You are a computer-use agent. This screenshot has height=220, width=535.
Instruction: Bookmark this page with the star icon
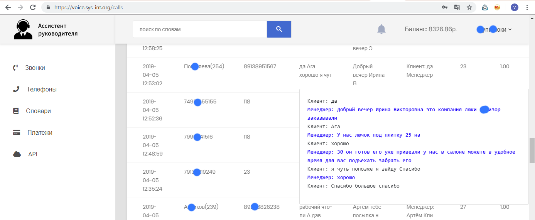pyautogui.click(x=469, y=7)
